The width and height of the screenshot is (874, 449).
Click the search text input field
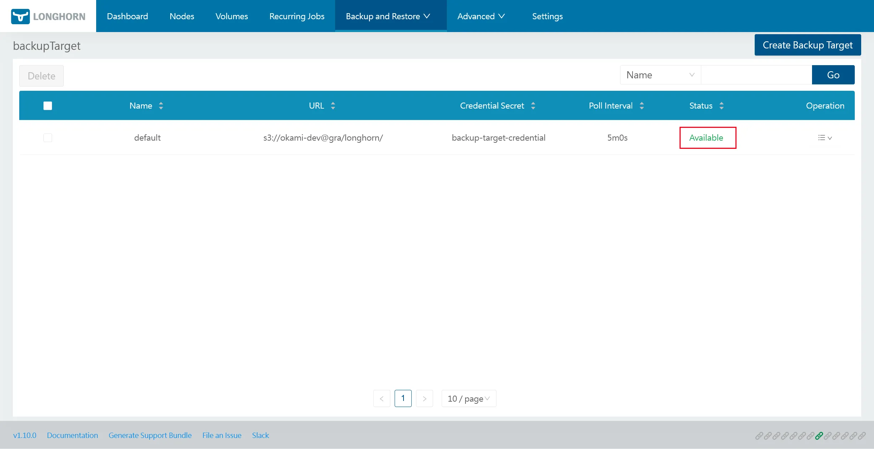click(x=756, y=75)
